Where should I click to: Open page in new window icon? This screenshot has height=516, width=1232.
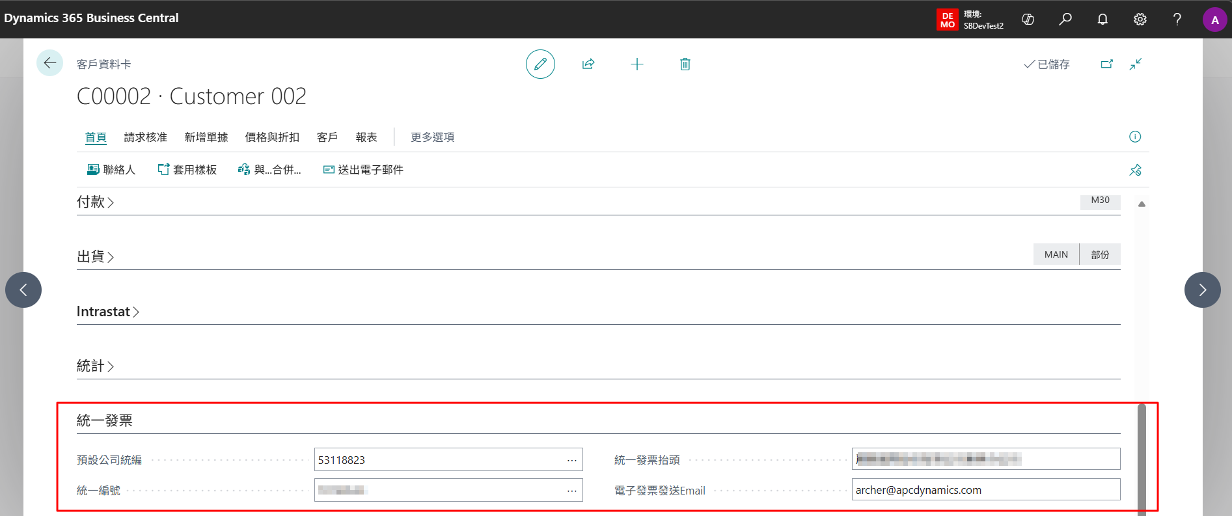coord(1107,64)
